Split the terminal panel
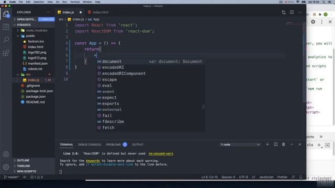Image resolution: width=335 pixels, height=188 pixels. (276, 145)
